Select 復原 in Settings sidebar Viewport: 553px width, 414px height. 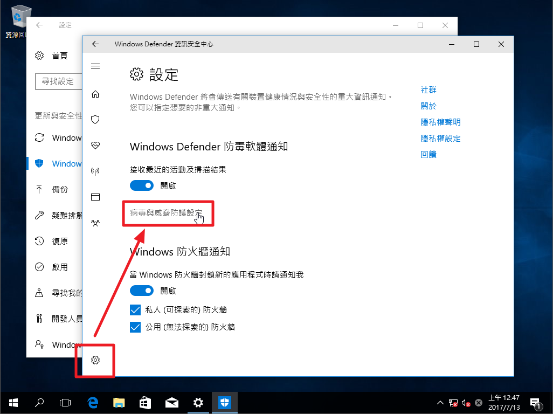(x=60, y=241)
